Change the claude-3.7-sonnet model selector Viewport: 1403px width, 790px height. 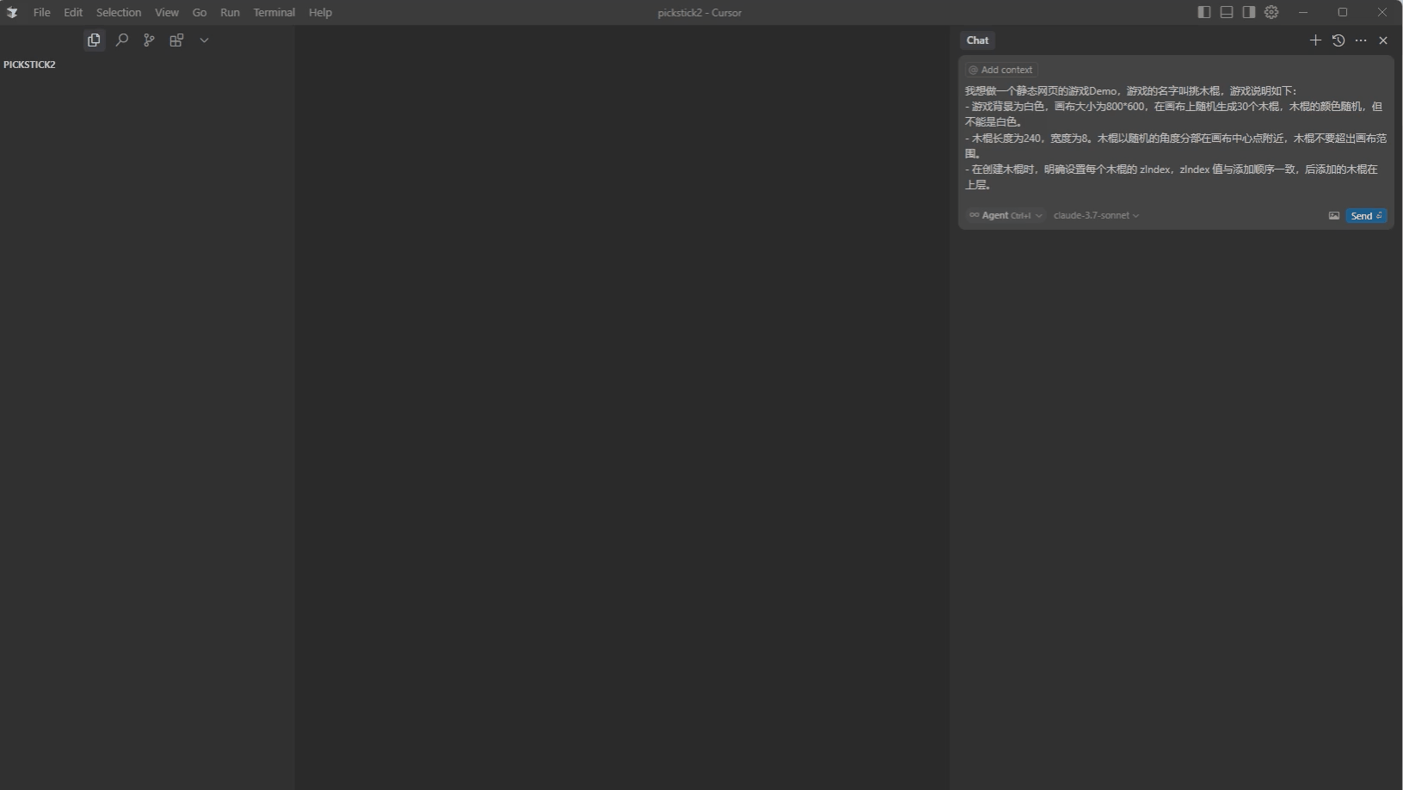pos(1096,216)
